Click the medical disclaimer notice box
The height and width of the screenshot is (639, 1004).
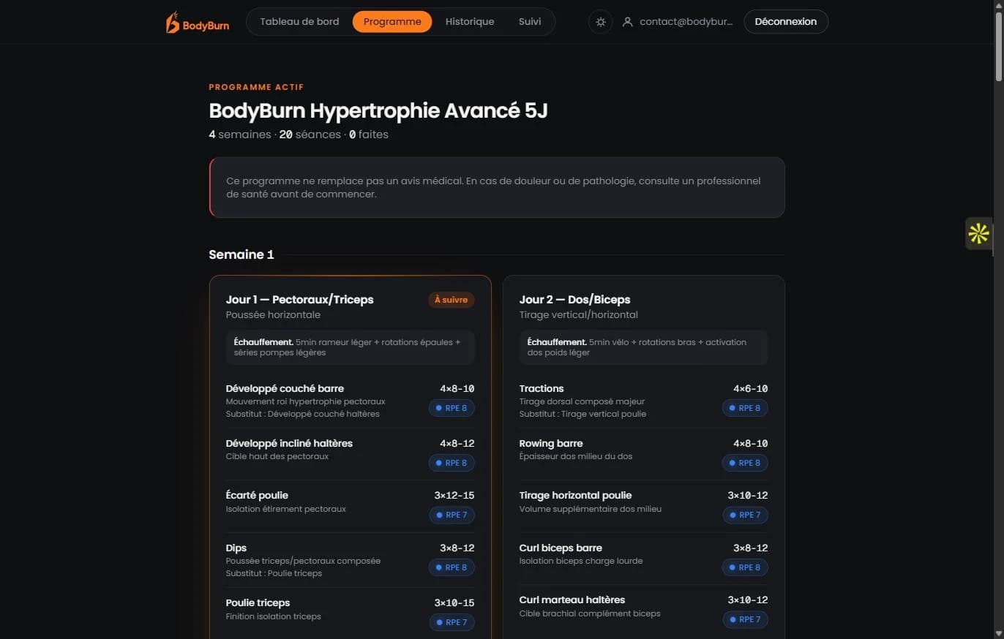(497, 187)
